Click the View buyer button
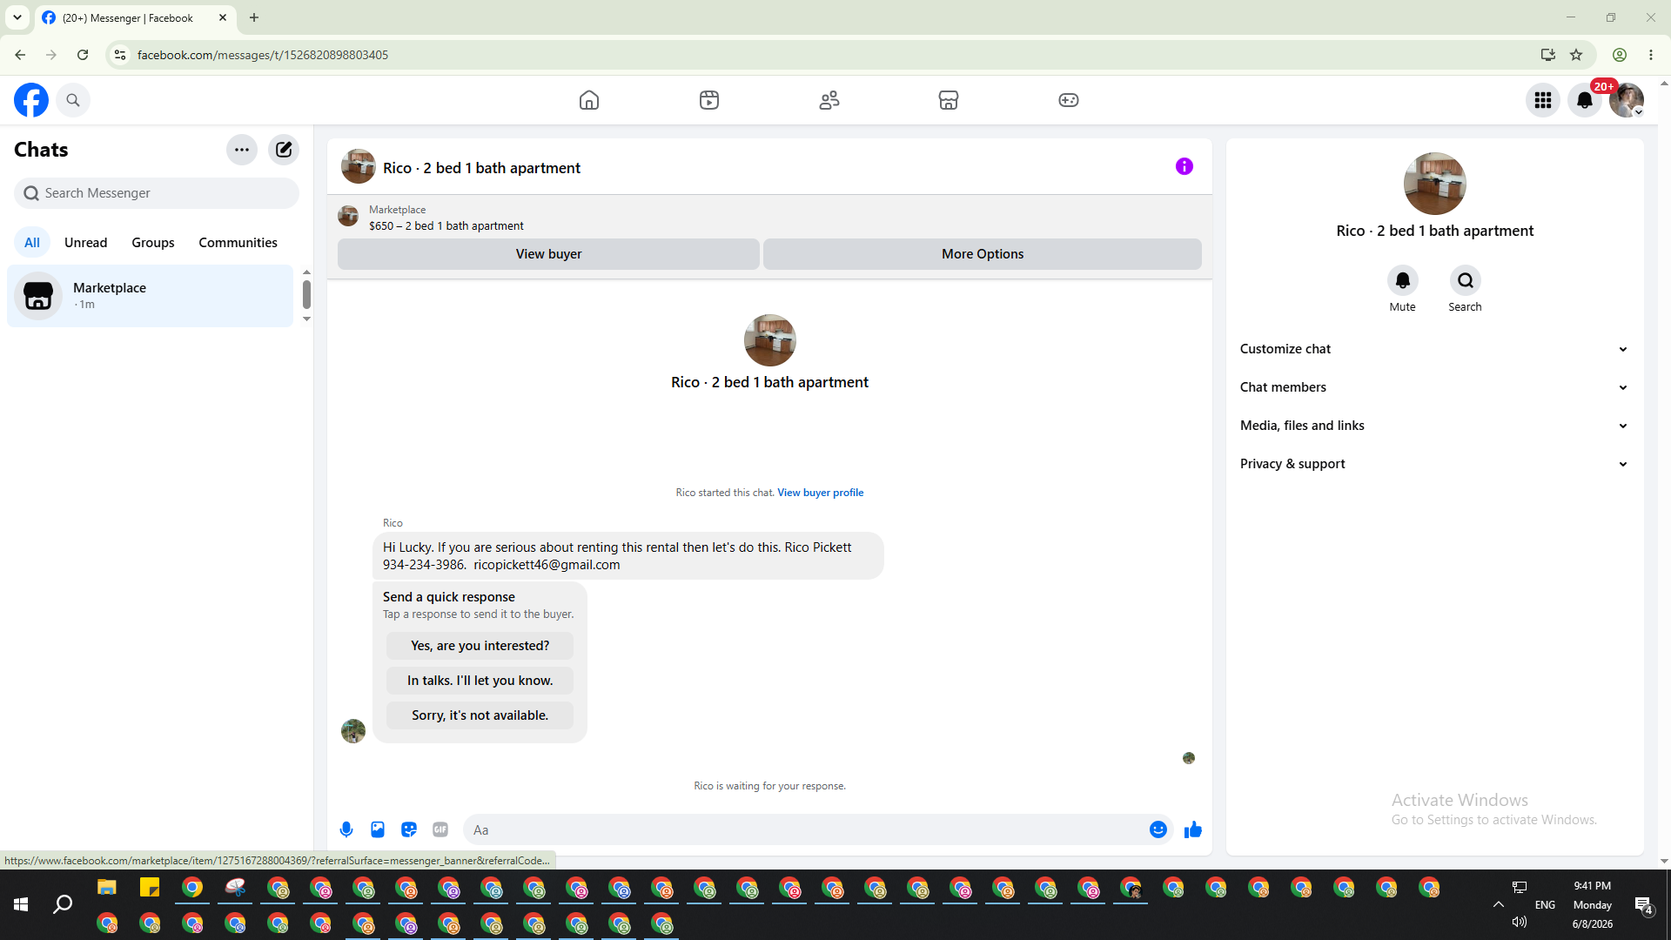Viewport: 1671px width, 940px height. (x=548, y=254)
